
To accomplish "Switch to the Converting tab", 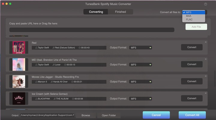I will pyautogui.click(x=96, y=12).
